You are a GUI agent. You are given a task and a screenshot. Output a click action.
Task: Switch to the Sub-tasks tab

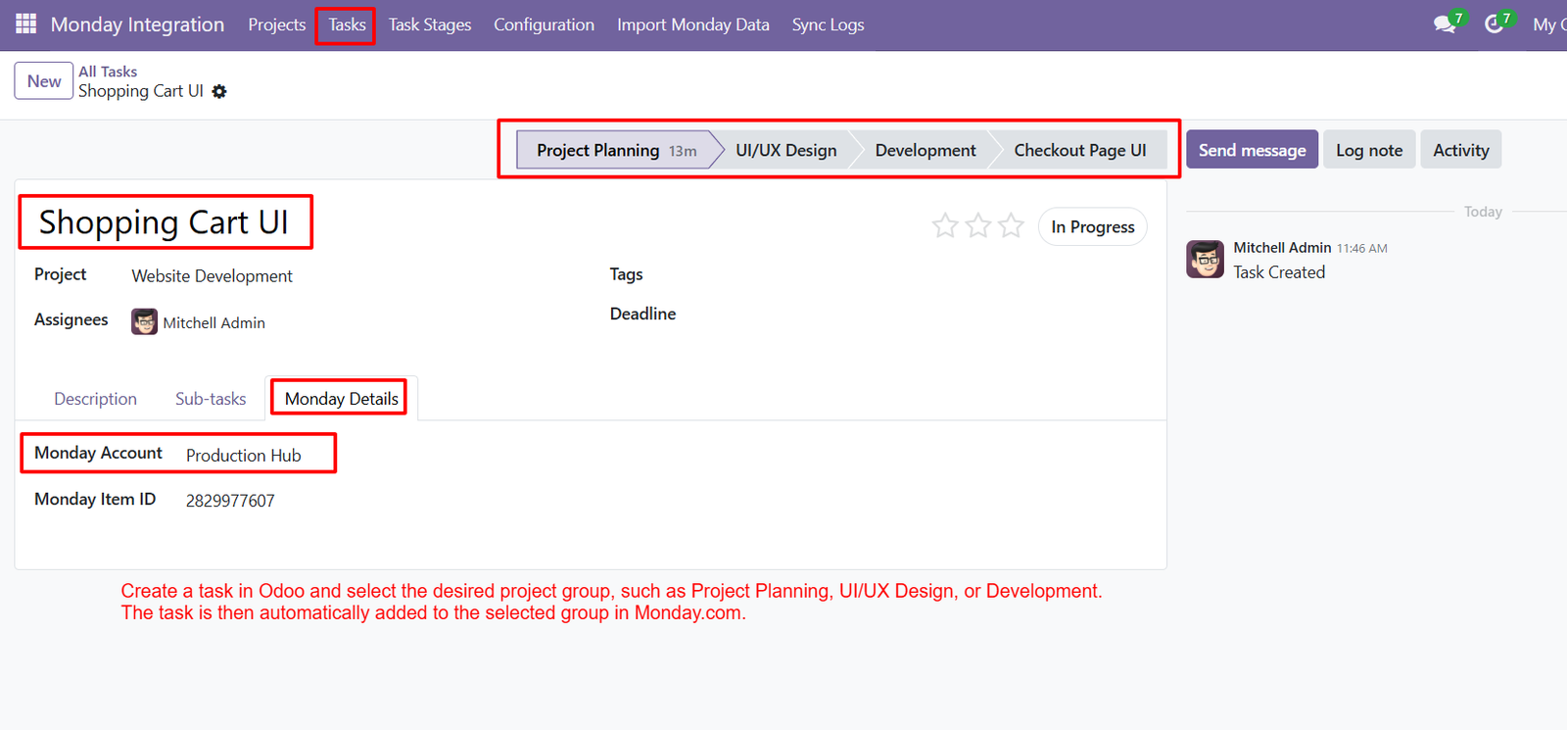211,399
